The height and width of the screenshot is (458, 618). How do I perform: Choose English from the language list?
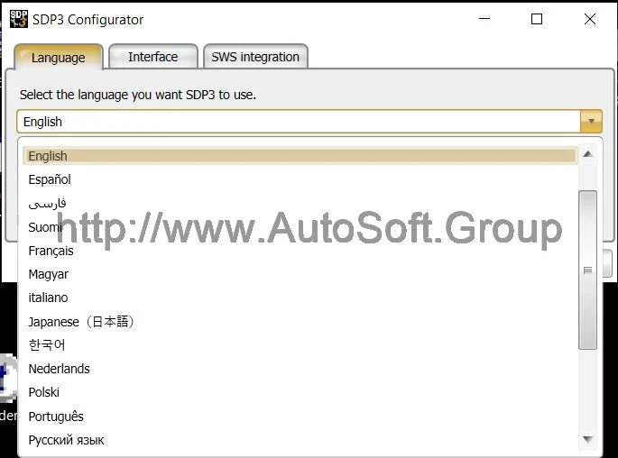pos(48,156)
